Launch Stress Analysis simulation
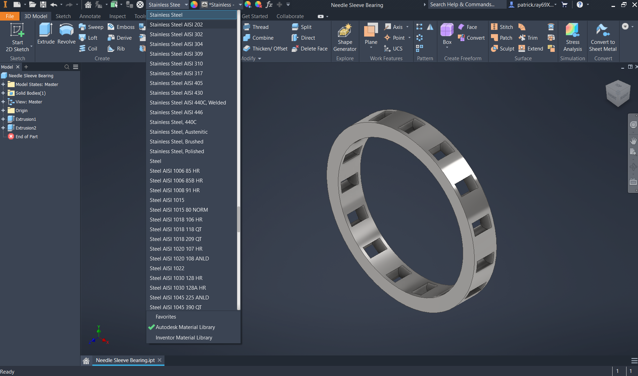This screenshot has height=376, width=638. click(x=572, y=31)
